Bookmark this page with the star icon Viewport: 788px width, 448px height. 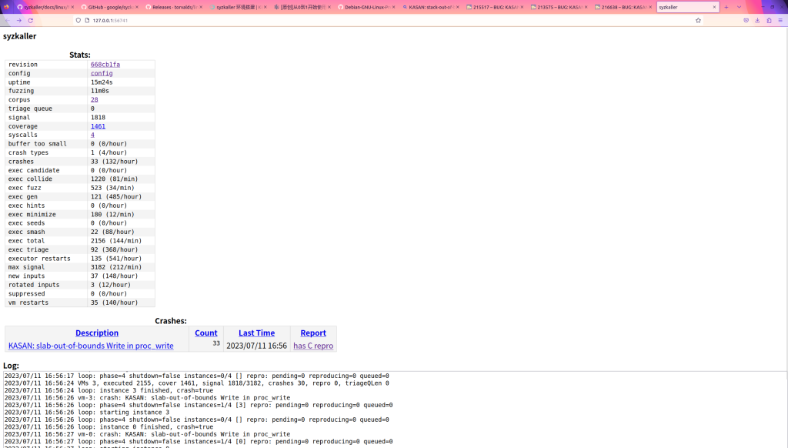[x=698, y=21]
